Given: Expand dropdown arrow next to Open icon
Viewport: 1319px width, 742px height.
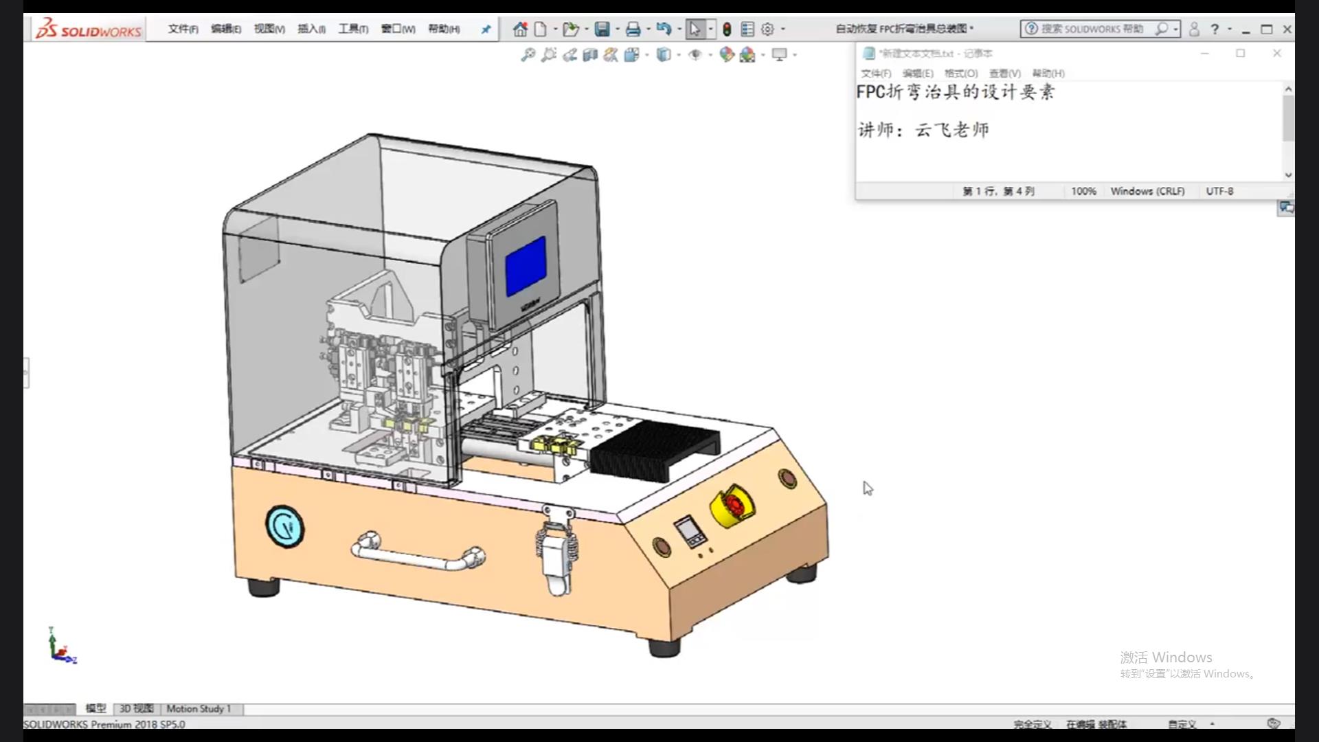Looking at the screenshot, I should coord(586,29).
